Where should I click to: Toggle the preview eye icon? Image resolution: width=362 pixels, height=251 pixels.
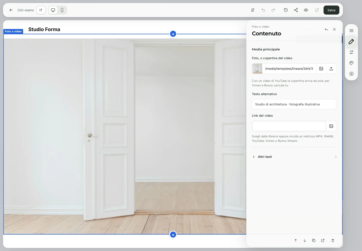(306, 10)
